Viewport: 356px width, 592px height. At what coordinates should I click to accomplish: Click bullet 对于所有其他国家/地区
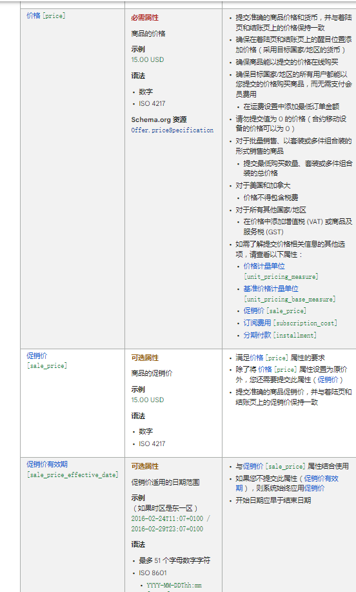(x=271, y=210)
